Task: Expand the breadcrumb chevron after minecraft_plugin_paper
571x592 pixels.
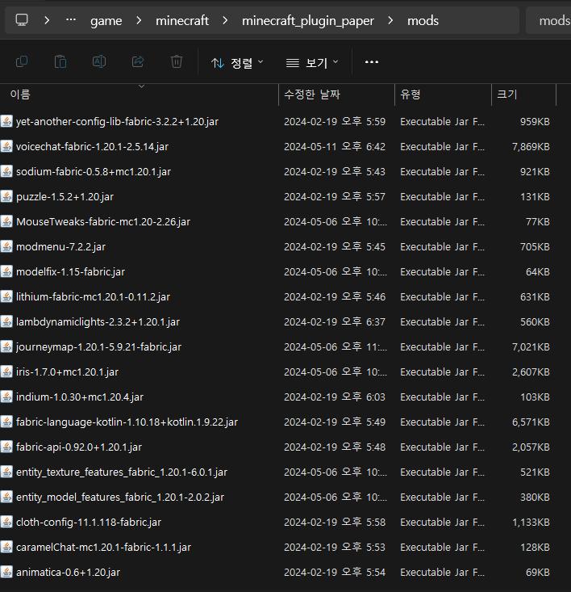Action: point(391,20)
